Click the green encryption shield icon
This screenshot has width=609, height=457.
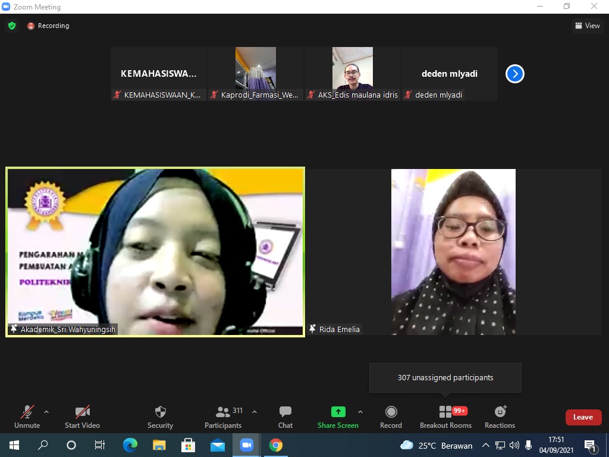tap(12, 26)
